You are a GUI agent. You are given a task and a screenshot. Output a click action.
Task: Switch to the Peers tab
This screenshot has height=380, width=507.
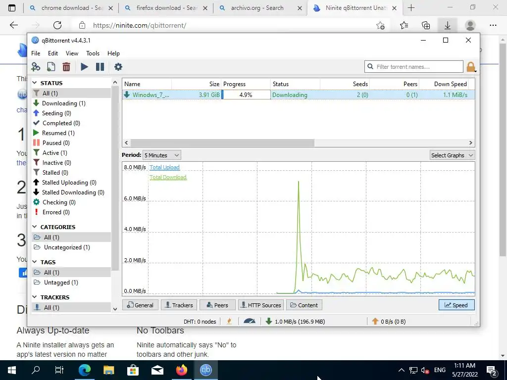click(217, 305)
